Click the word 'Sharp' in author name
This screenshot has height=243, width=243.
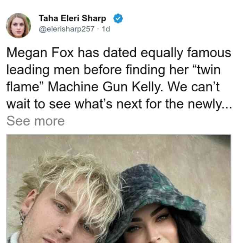(94, 18)
